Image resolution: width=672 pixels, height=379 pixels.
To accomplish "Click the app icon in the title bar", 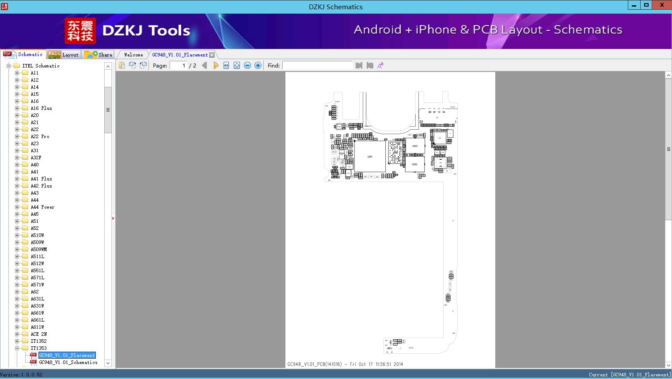I will click(x=4, y=6).
